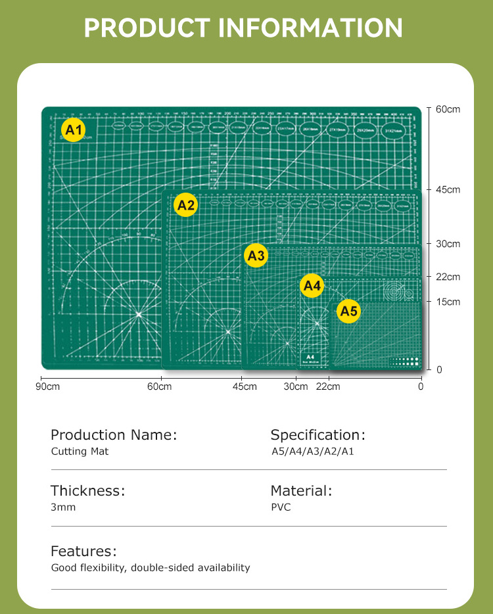Click the PVC material value

point(281,508)
